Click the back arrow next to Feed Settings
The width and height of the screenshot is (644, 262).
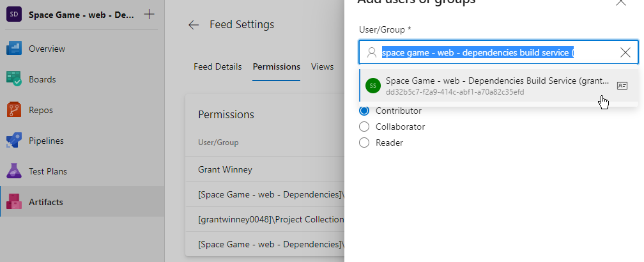point(194,25)
